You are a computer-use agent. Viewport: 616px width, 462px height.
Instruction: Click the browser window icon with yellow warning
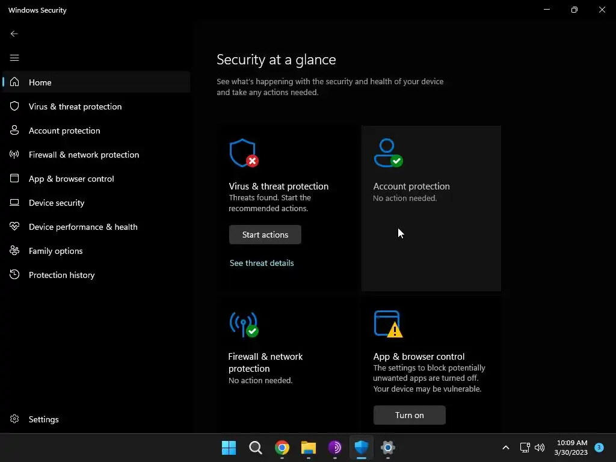389,324
